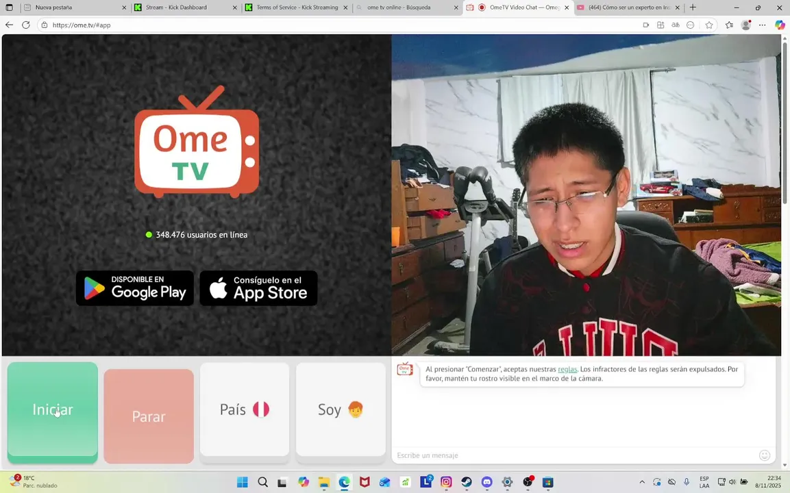Open Instagram from the taskbar

(x=446, y=482)
